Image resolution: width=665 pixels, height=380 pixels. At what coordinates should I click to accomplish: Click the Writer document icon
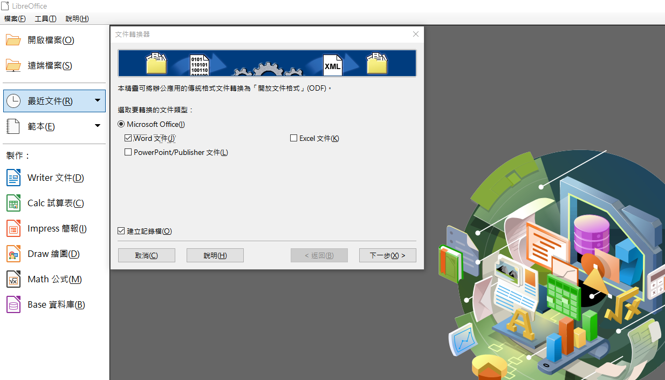coord(13,178)
